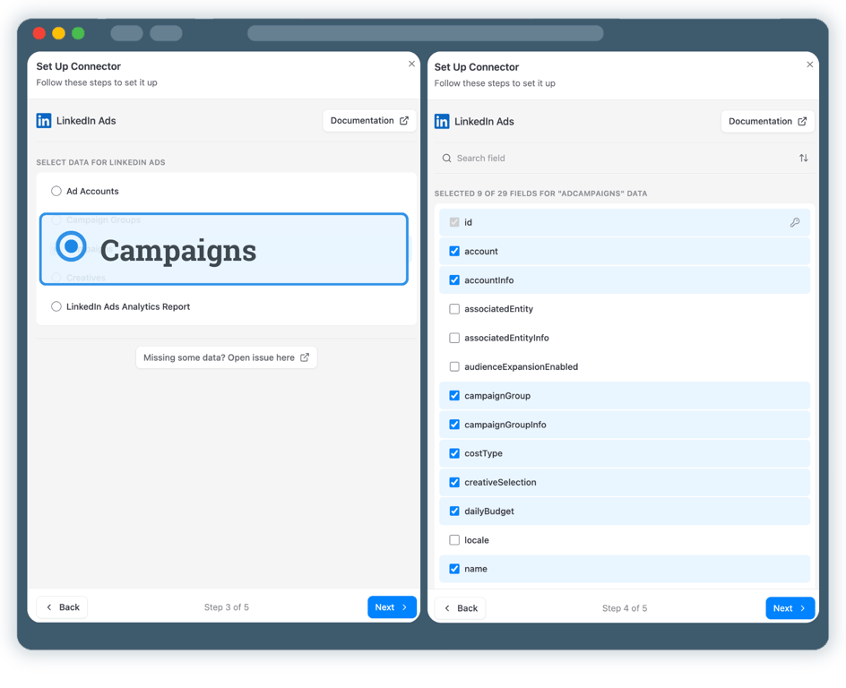Uncheck the campaignGroupInfo field checkbox
This screenshot has height=688, width=846.
454,425
